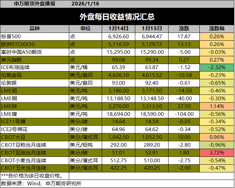Image resolution: width=235 pixels, height=188 pixels.
Task: Select value 99.34 in 美元指数 row
Action: pyautogui.click(x=152, y=60)
